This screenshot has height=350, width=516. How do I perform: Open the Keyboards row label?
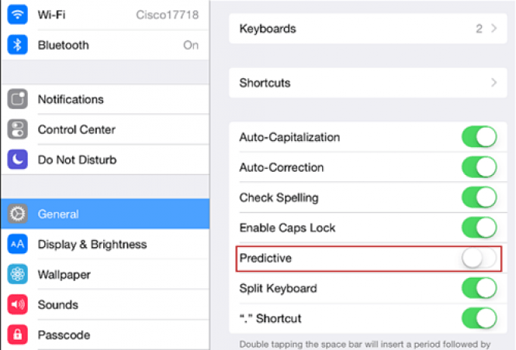coord(268,29)
